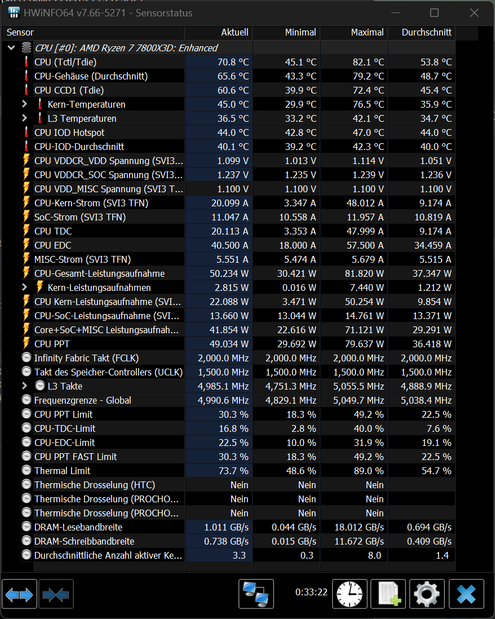The image size is (495, 619).
Task: Click thermometer icon of CPU CCD1 (Tdie)
Action: pyautogui.click(x=26, y=90)
